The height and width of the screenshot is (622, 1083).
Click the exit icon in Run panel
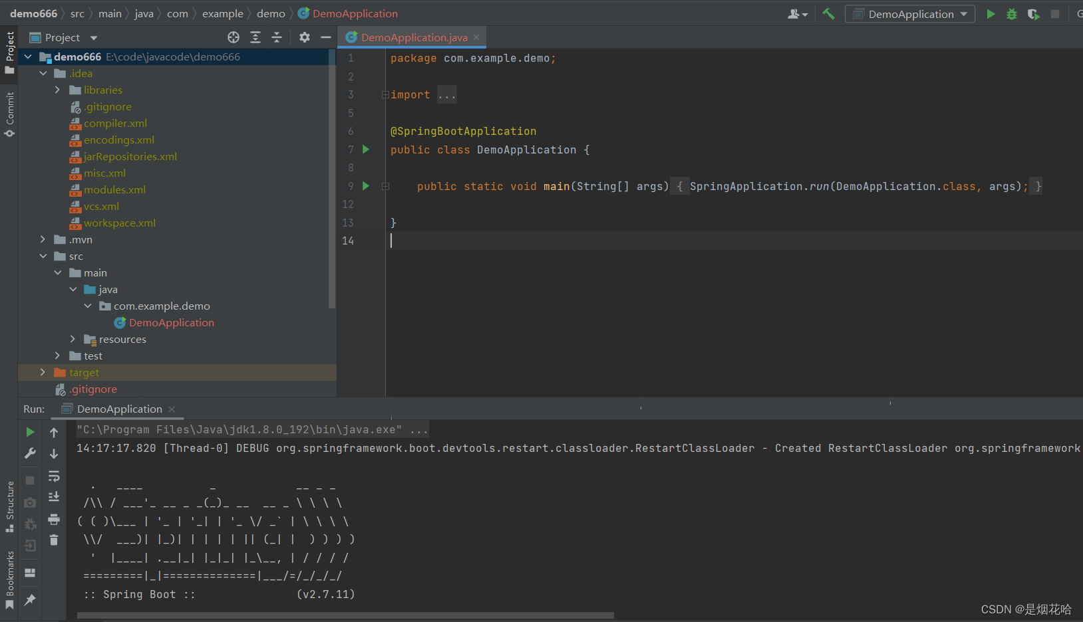tap(30, 546)
